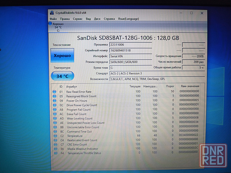This screenshot has width=231, height=173.
Task: Click the status icon for Drive Power Cycle Count
Action: [55, 105]
